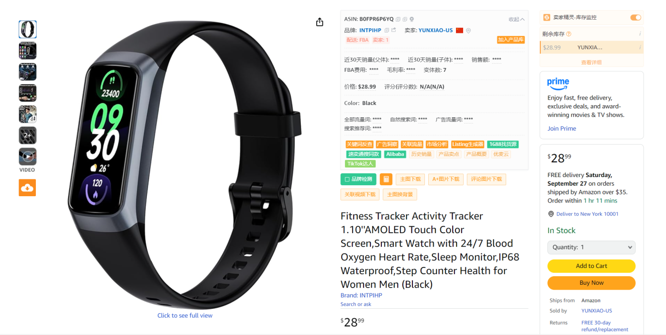Click the help icon next to 剩余库存

(569, 34)
